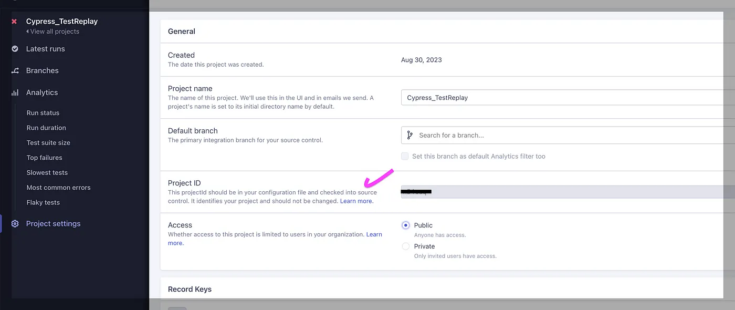Open Top failures analytics

point(45,158)
